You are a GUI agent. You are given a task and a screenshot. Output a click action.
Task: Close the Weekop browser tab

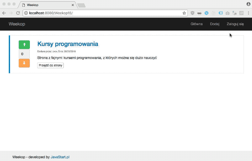pos(73,5)
